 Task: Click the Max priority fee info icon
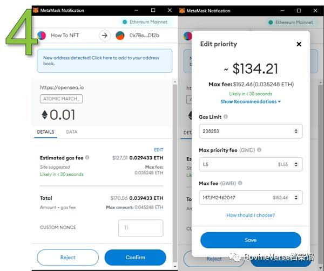pyautogui.click(x=259, y=150)
